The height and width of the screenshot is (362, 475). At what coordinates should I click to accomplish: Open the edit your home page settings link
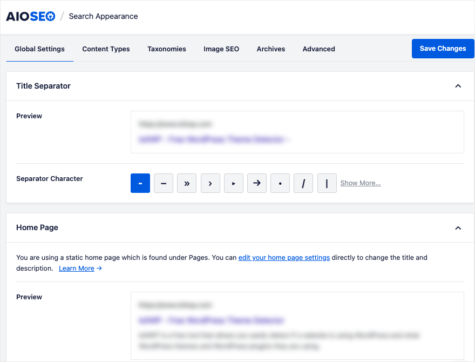click(284, 257)
